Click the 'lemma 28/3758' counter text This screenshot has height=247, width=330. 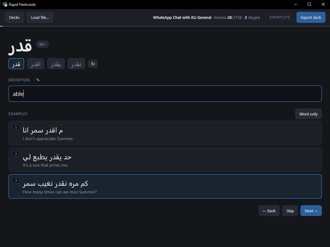click(228, 17)
